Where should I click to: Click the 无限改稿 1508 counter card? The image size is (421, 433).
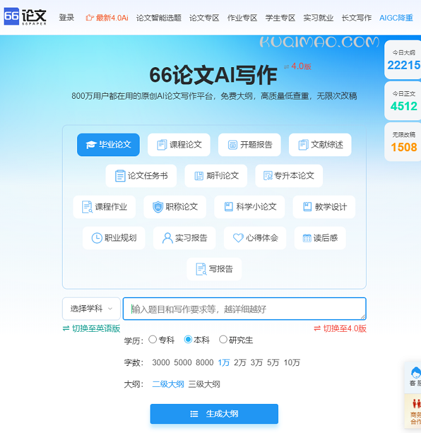(x=403, y=142)
